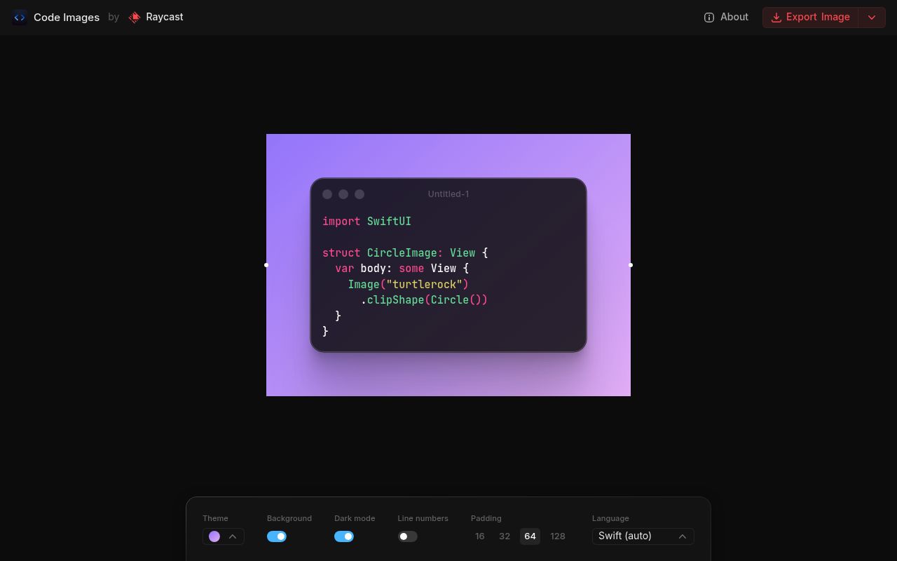Open the Export Image options chevron
897x561 pixels.
(872, 18)
